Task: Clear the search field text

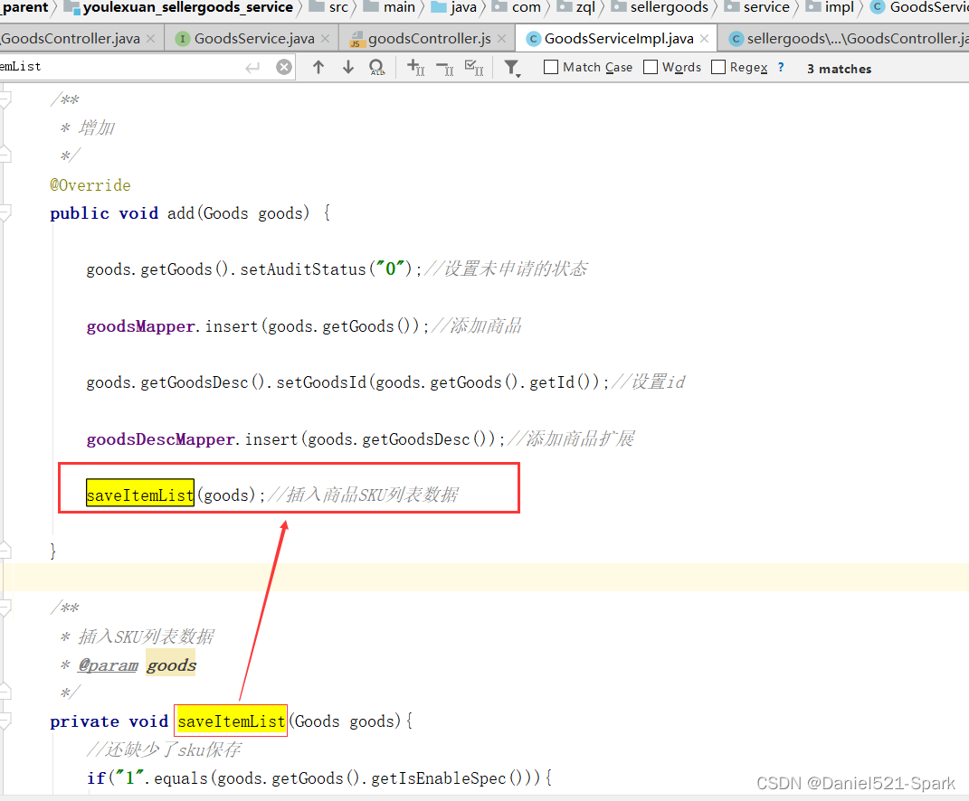Action: (284, 67)
